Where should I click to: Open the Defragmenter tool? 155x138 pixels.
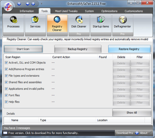(123, 25)
